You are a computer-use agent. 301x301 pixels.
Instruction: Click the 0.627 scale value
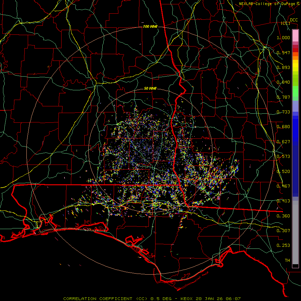(x=283, y=142)
